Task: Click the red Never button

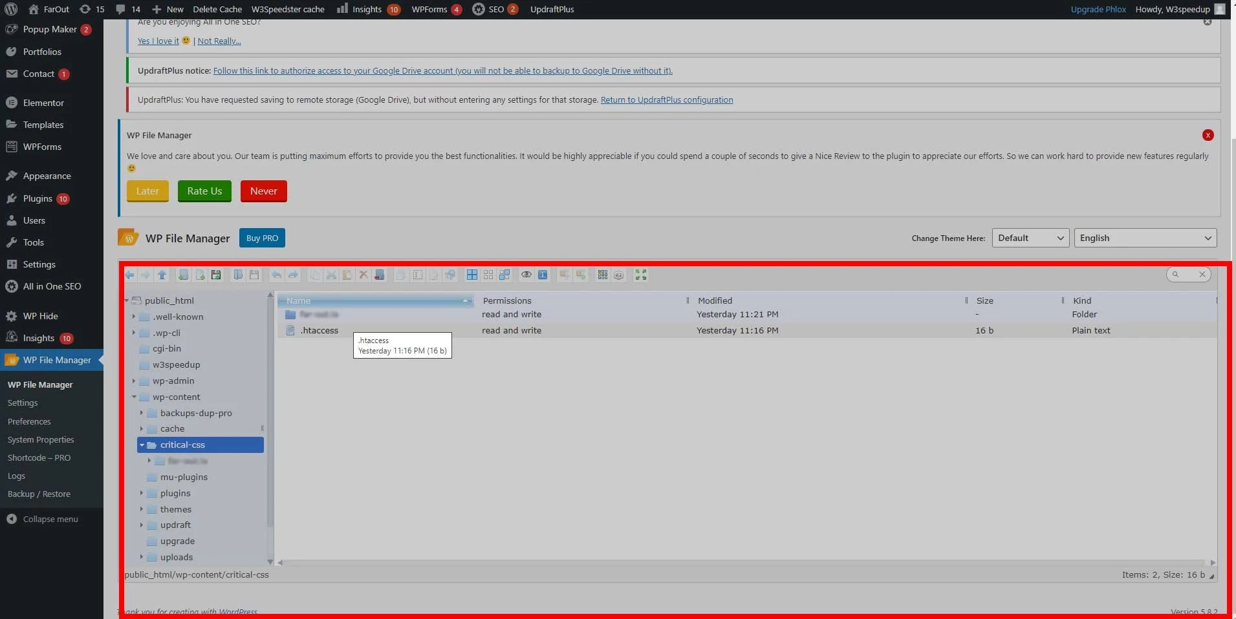Action: [x=263, y=191]
